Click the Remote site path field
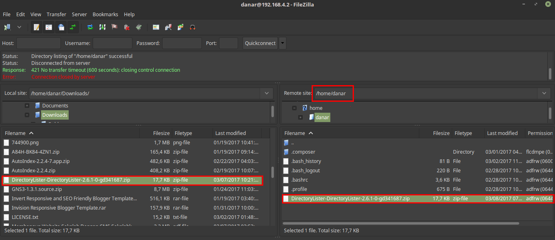Image resolution: width=555 pixels, height=240 pixels. pos(426,93)
